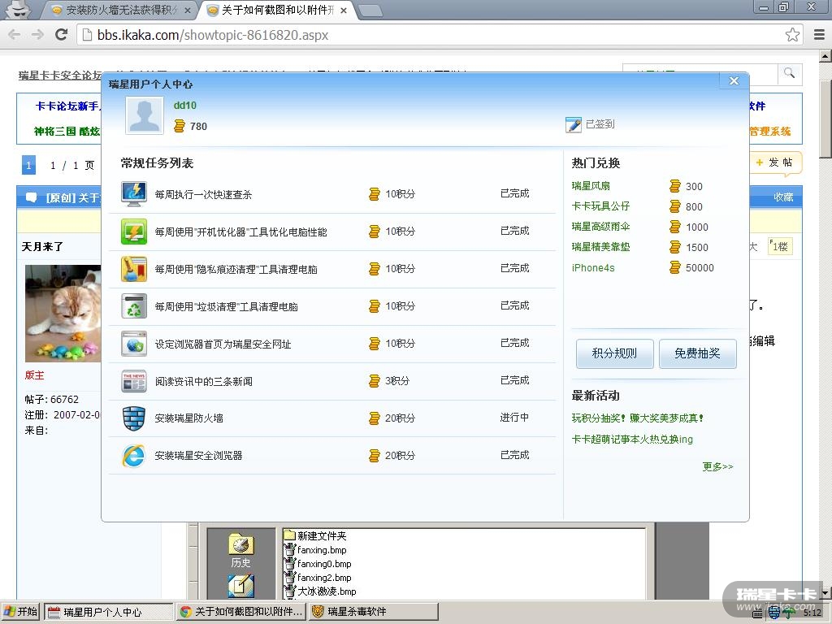The height and width of the screenshot is (624, 832).
Task: Reload the page with the refresh icon
Action: tap(62, 34)
